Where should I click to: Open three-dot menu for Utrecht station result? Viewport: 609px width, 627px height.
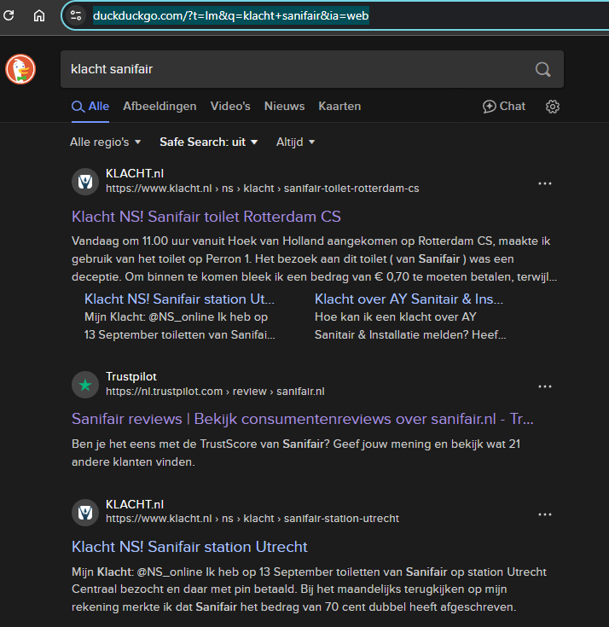tap(545, 514)
